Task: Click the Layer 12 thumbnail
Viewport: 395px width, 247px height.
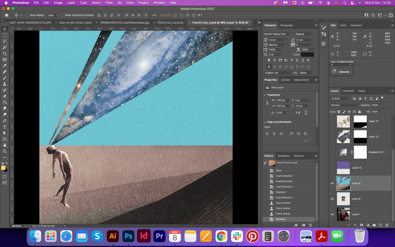Action: coord(343,167)
